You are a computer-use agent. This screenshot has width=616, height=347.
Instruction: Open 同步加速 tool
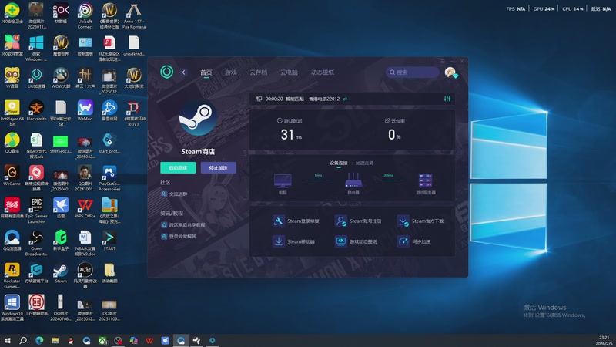(414, 241)
